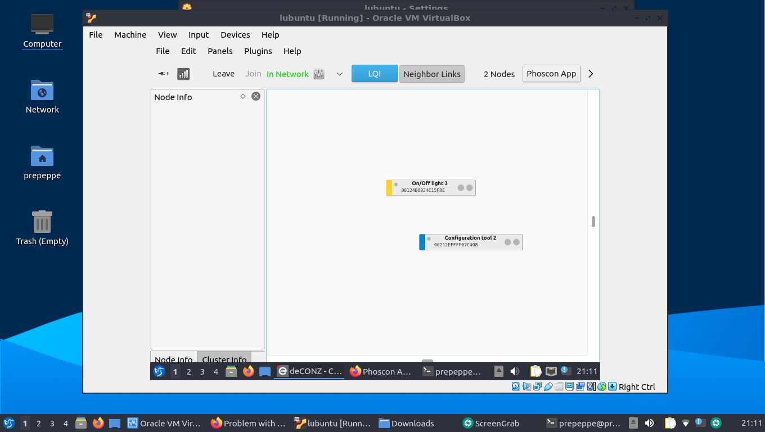Viewport: 765px width, 432px height.
Task: Click guest network tray icon
Action: pos(551,371)
